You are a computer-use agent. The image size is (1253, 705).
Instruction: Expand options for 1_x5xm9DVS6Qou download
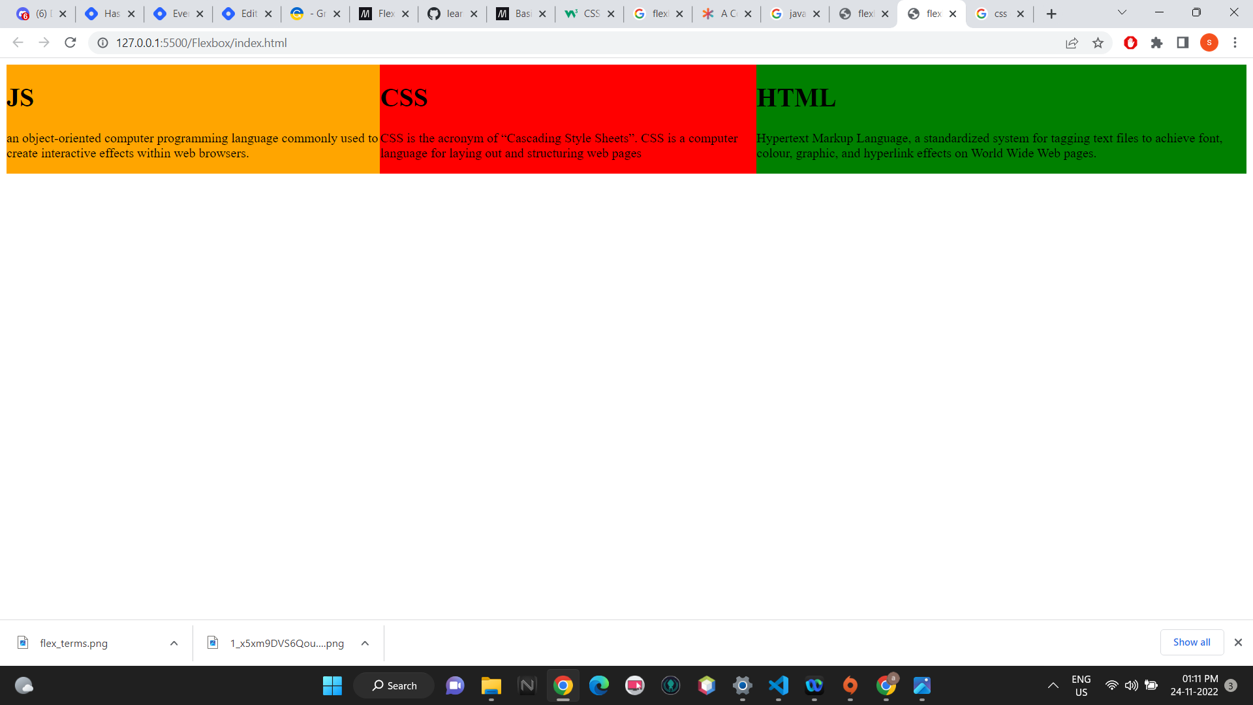click(365, 643)
